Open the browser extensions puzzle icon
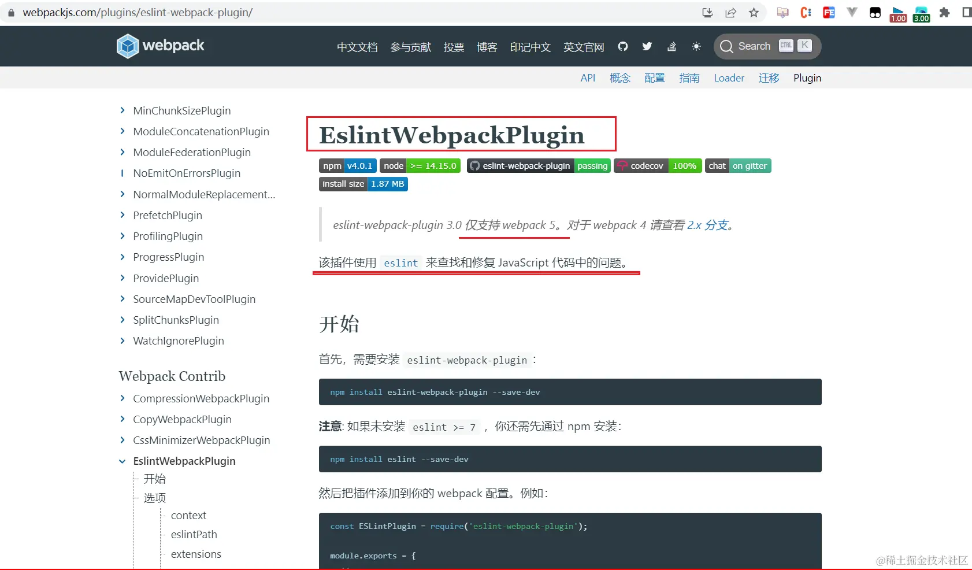This screenshot has width=972, height=570. tap(944, 13)
